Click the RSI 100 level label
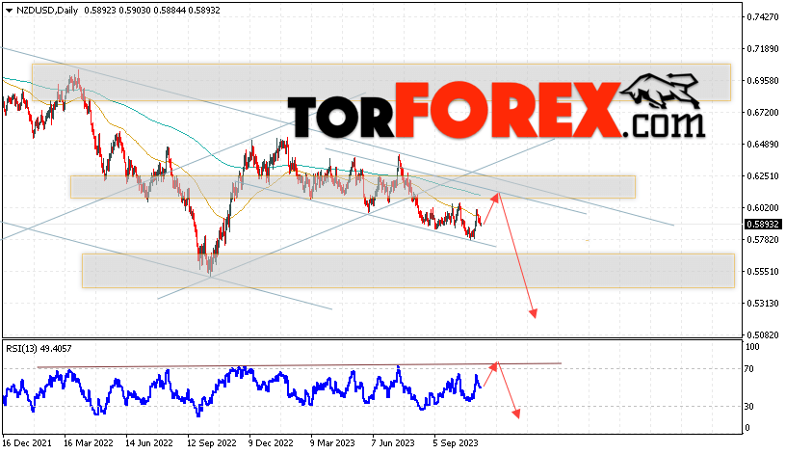786x454 pixels. pyautogui.click(x=752, y=347)
